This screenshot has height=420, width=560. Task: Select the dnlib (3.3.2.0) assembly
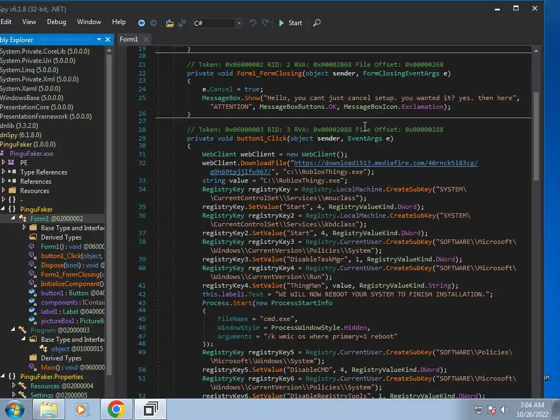click(x=19, y=125)
